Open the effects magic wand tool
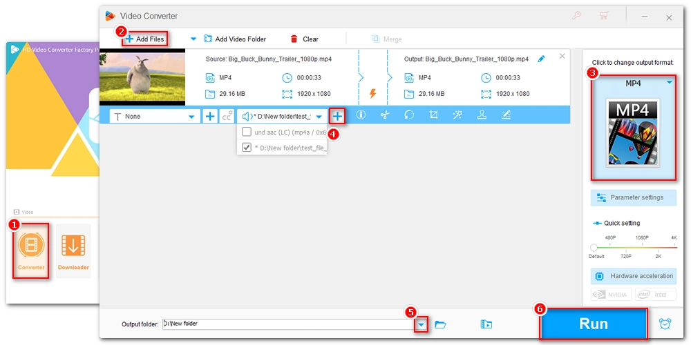The height and width of the screenshot is (345, 691). (x=457, y=116)
